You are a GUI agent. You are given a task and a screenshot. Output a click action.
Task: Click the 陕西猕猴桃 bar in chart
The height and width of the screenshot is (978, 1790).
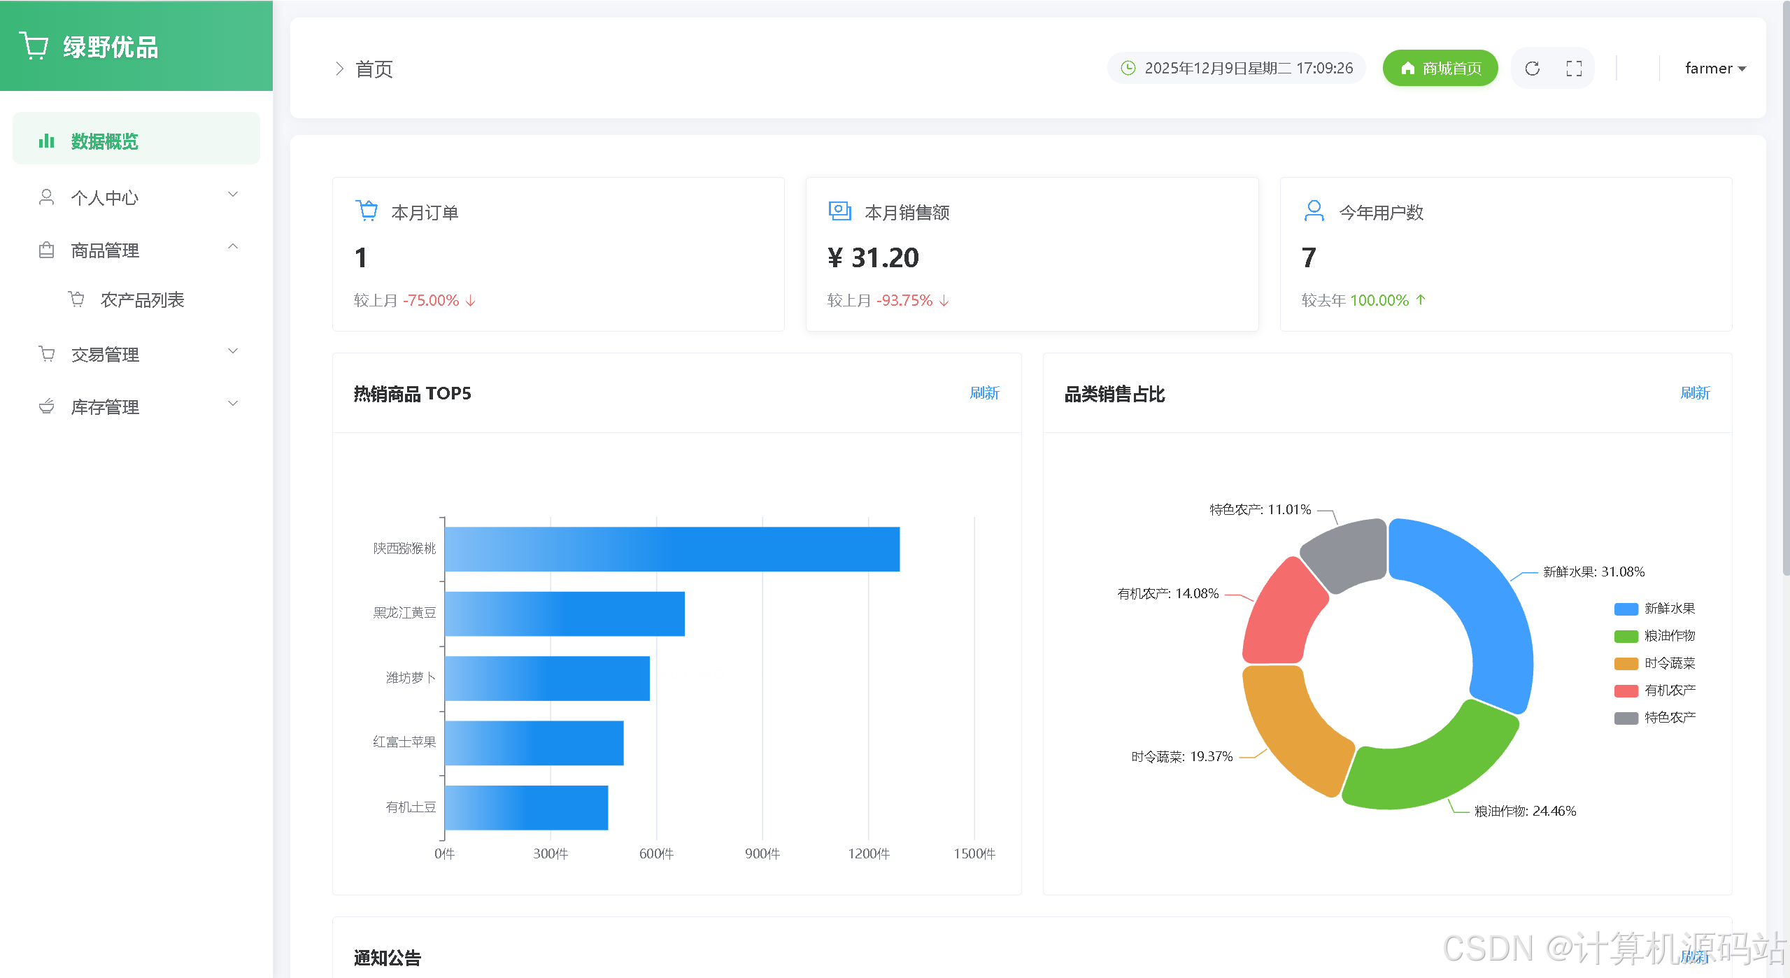672,549
